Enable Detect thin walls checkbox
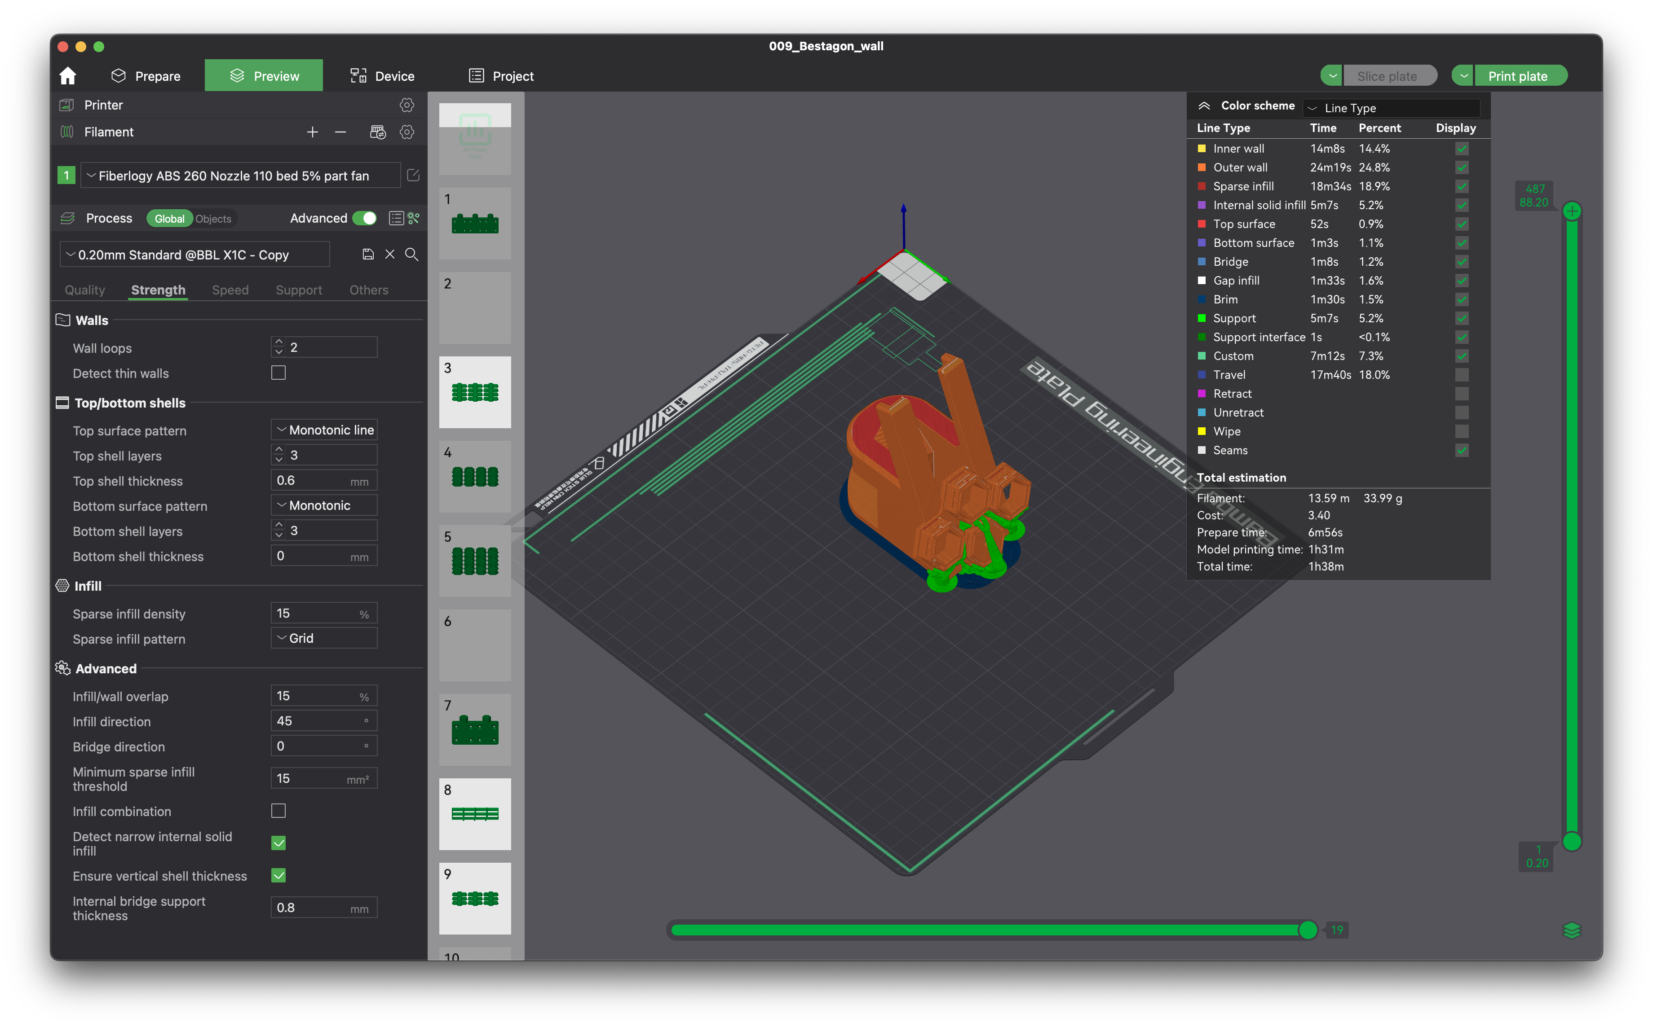 pyautogui.click(x=278, y=373)
